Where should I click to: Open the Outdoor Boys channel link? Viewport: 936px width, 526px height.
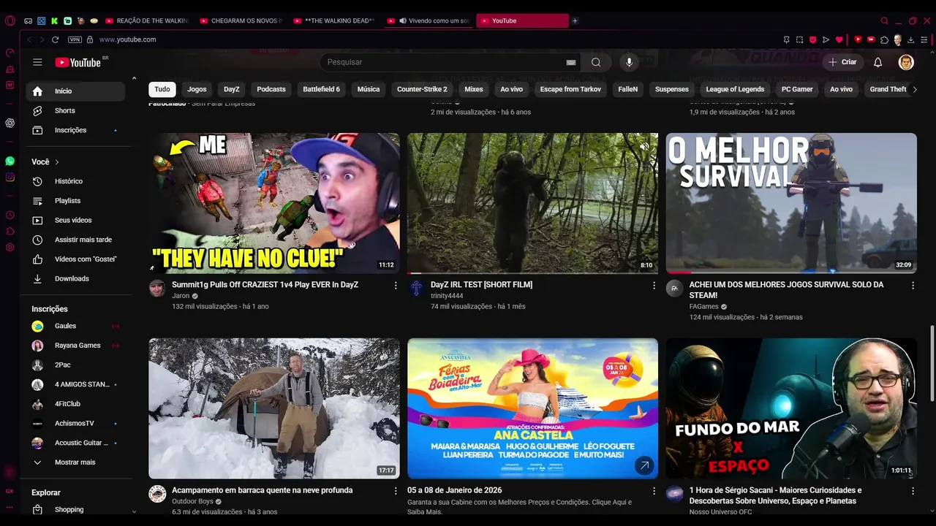[192, 502]
